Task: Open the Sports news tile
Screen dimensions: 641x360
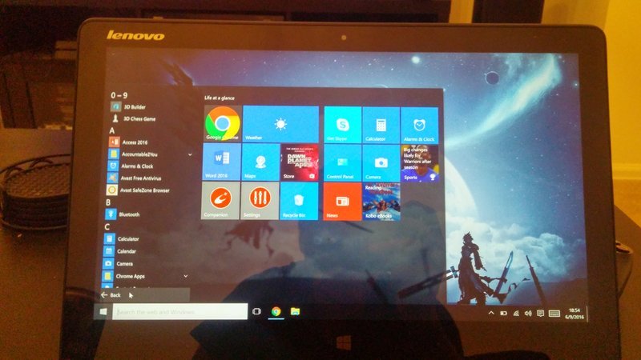Action: [420, 163]
